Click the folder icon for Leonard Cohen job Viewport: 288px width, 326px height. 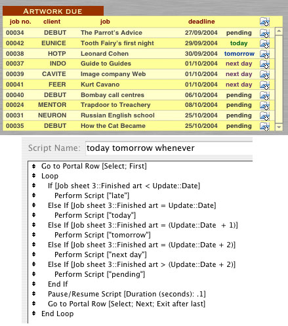coord(264,54)
